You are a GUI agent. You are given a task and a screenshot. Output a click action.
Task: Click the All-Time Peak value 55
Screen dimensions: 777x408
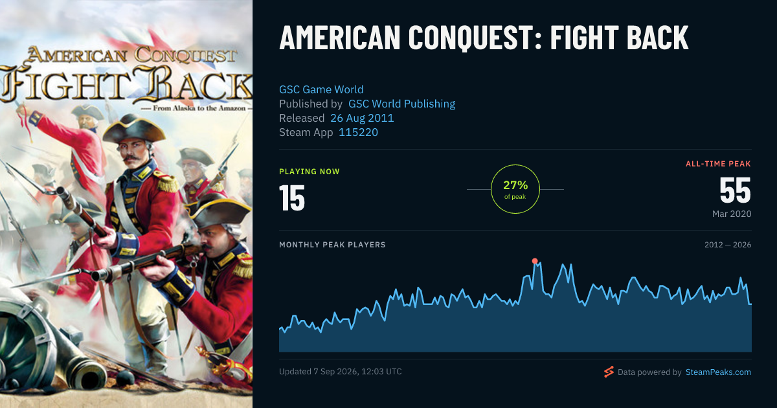pos(735,190)
